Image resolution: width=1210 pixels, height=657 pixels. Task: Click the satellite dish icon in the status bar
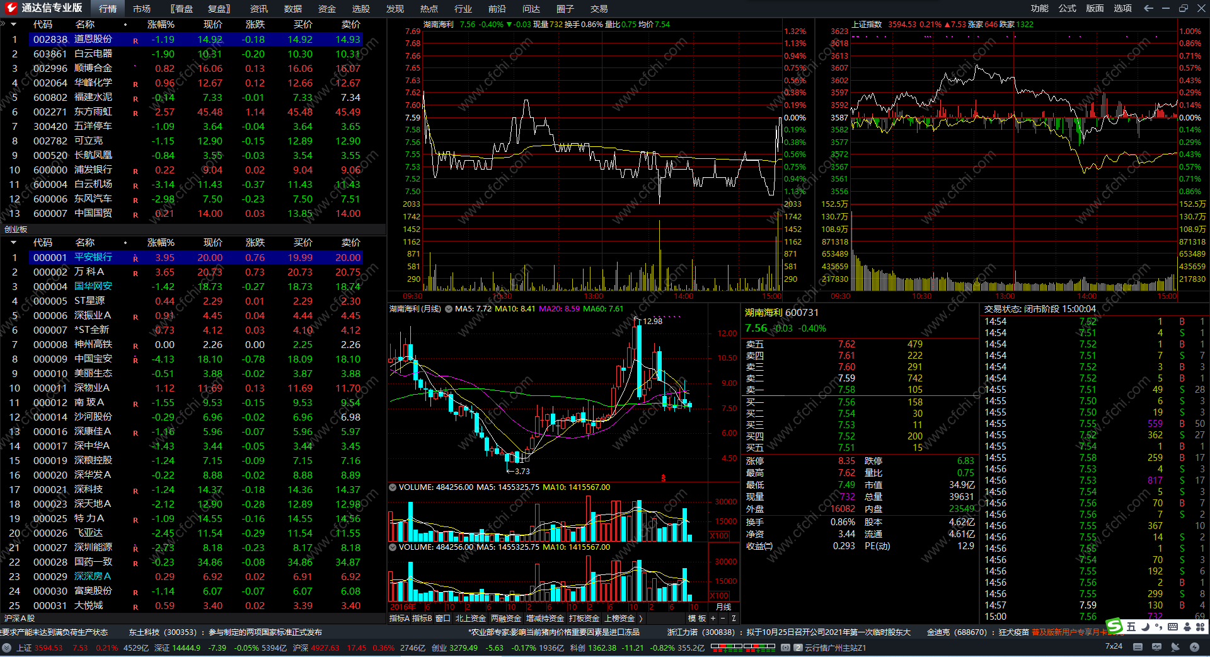pyautogui.click(x=1175, y=647)
